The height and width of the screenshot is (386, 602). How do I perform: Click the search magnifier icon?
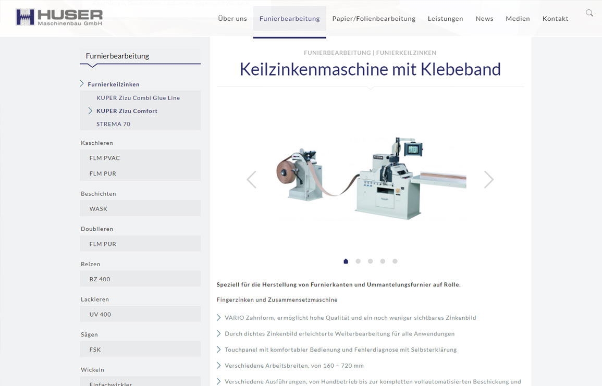[589, 14]
